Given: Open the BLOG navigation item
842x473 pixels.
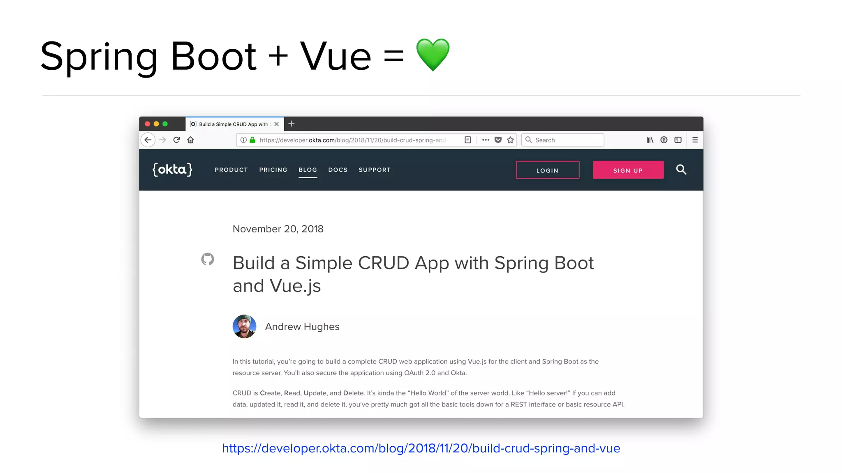Looking at the screenshot, I should coord(308,170).
